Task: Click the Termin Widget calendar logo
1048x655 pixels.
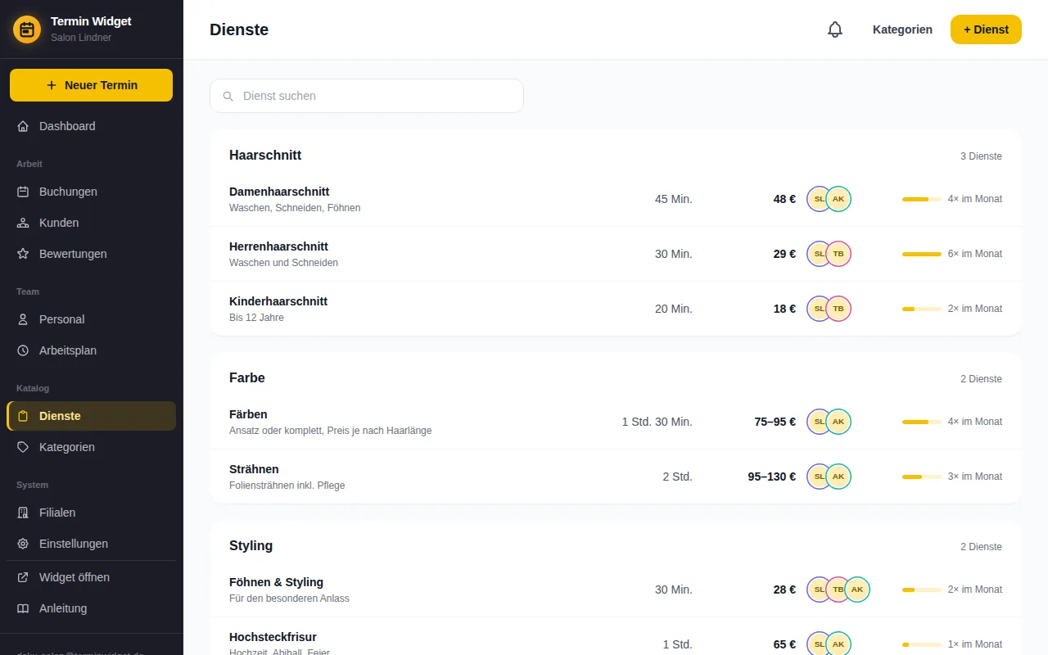Action: click(x=27, y=29)
